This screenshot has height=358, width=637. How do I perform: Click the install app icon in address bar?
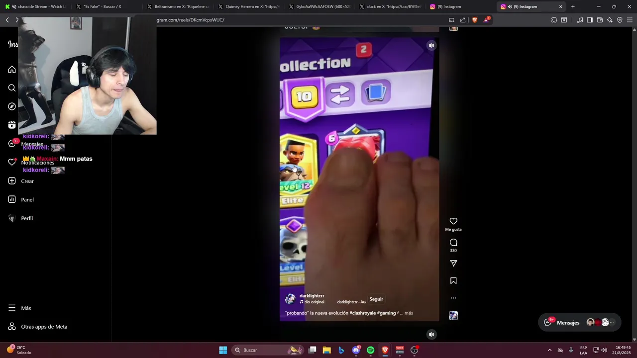pos(451,20)
